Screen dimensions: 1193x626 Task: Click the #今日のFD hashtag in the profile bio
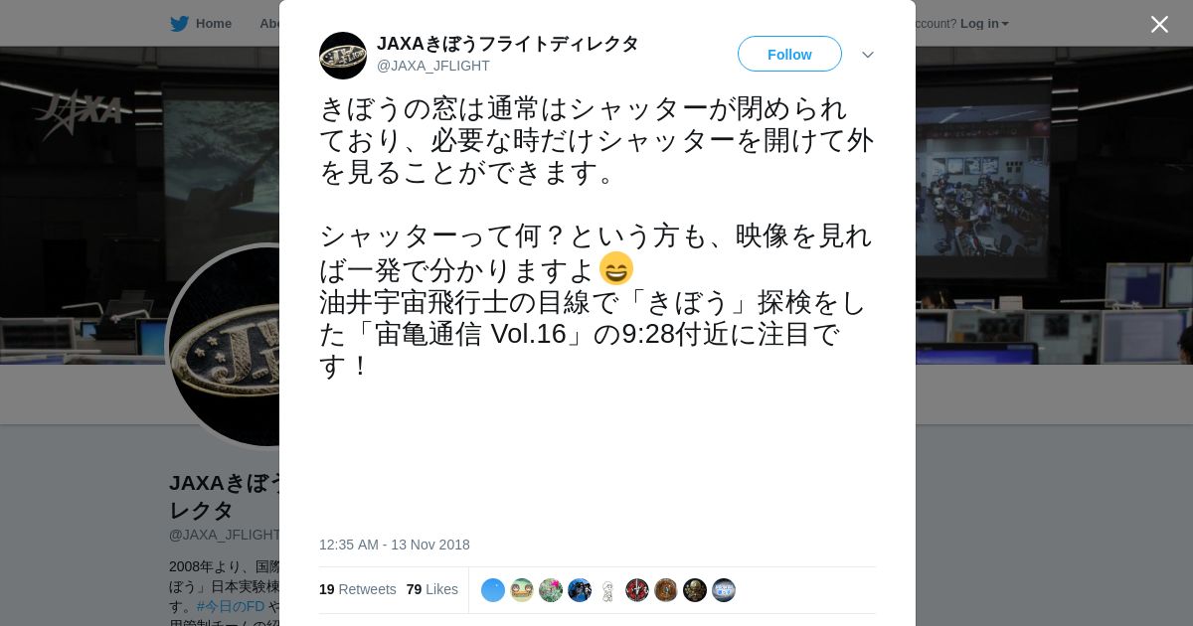click(x=231, y=606)
